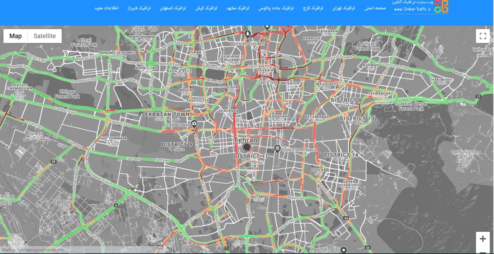Select ترافیک جاده چالوس from the menu
The image size is (494, 254).
click(276, 8)
